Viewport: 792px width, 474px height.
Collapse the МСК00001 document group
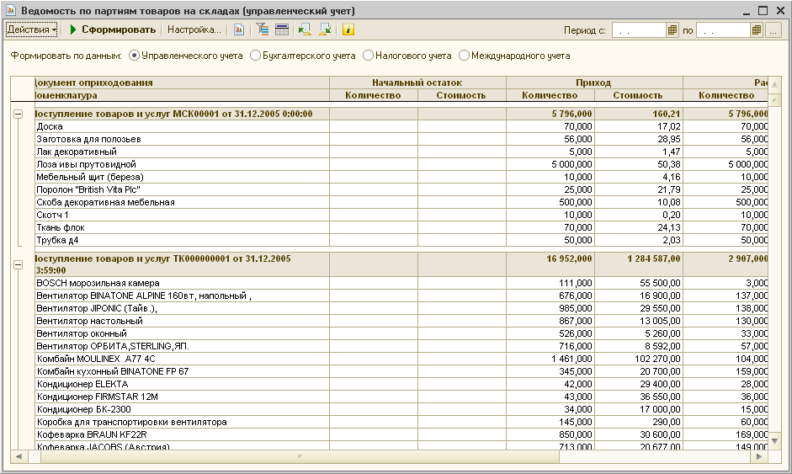coord(19,115)
